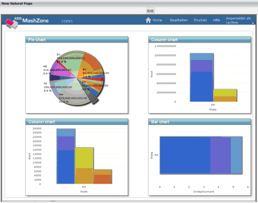Click the yellow segment in lower column chart

[84, 158]
